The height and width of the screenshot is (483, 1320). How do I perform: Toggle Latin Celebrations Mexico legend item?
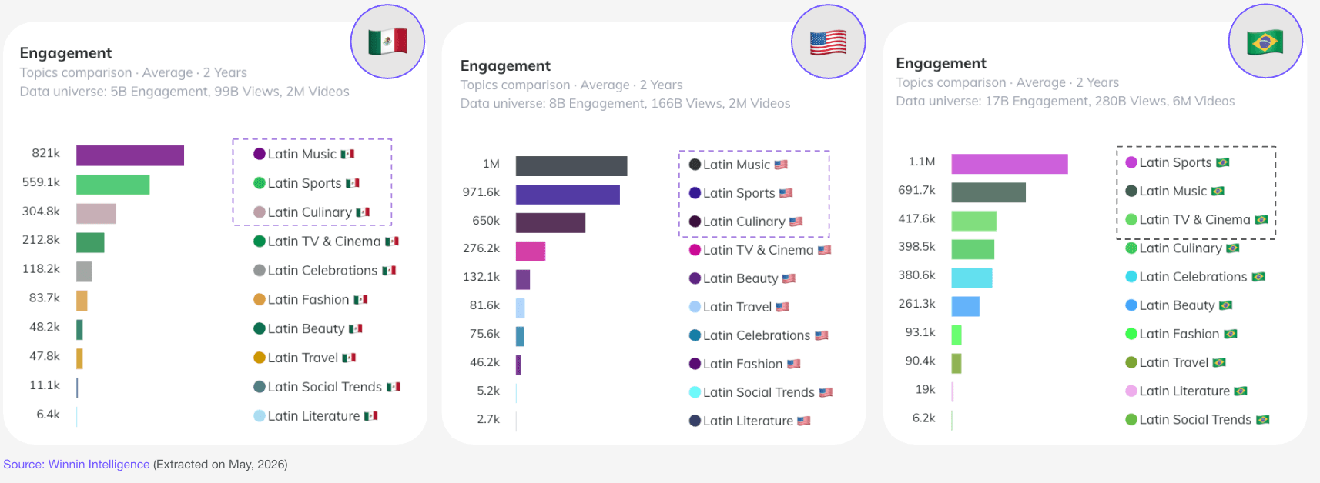pos(325,271)
